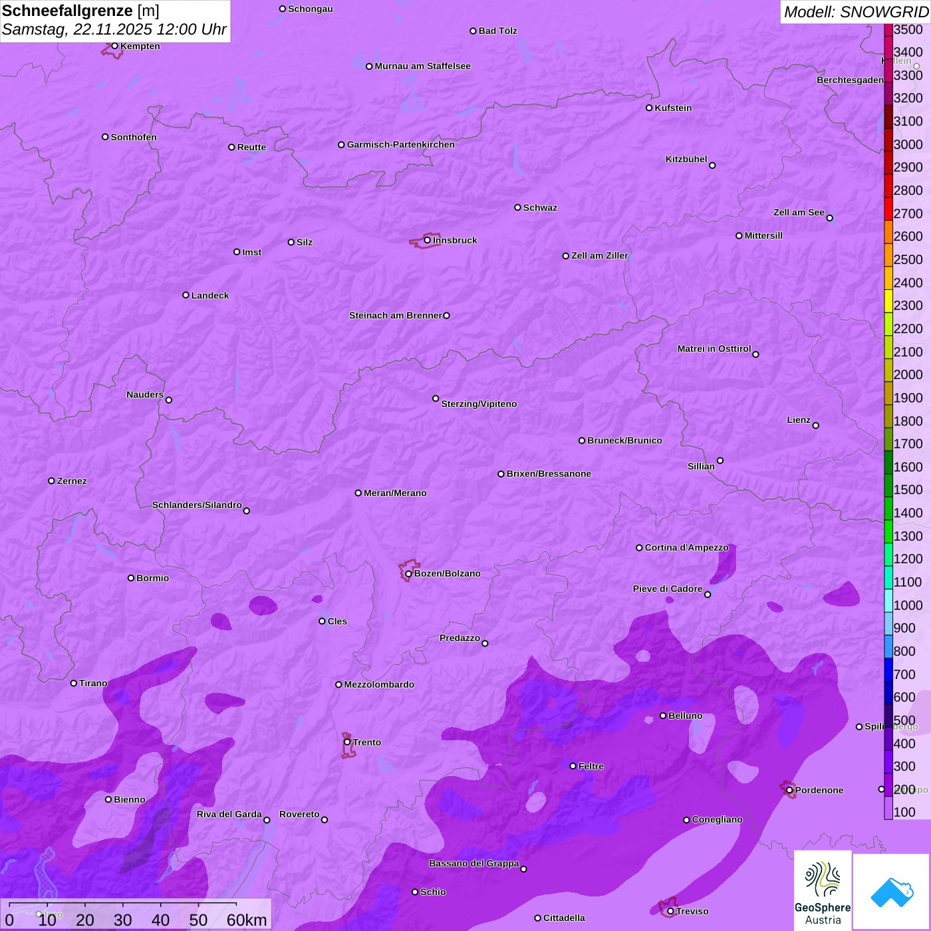Click the "Garmisch-Partenkirchen" label

(401, 144)
